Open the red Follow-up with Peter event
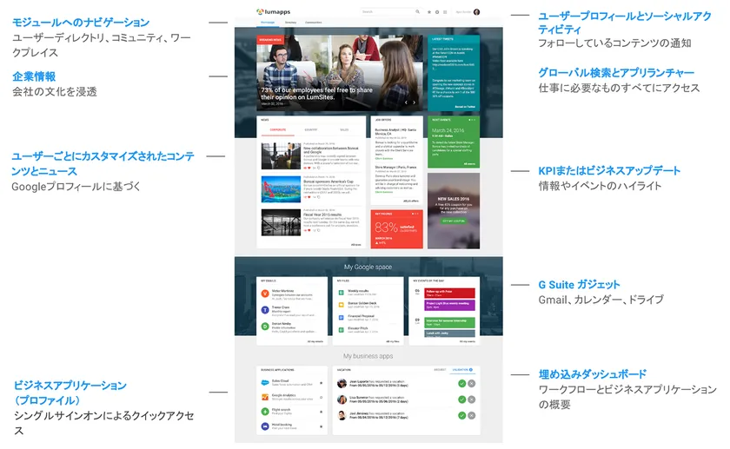Screen dimensions: 730x449 [450, 293]
